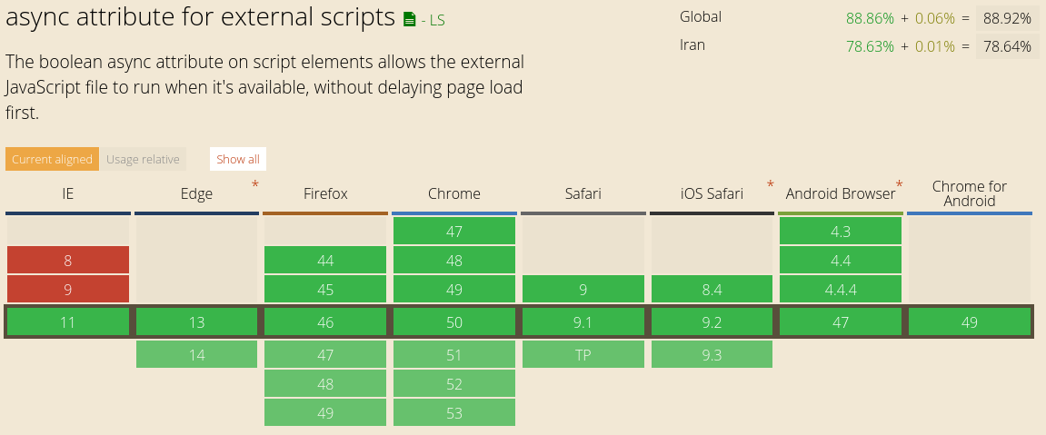The height and width of the screenshot is (435, 1046).
Task: Select the iOS Safari 9.3 cell
Action: coord(712,354)
